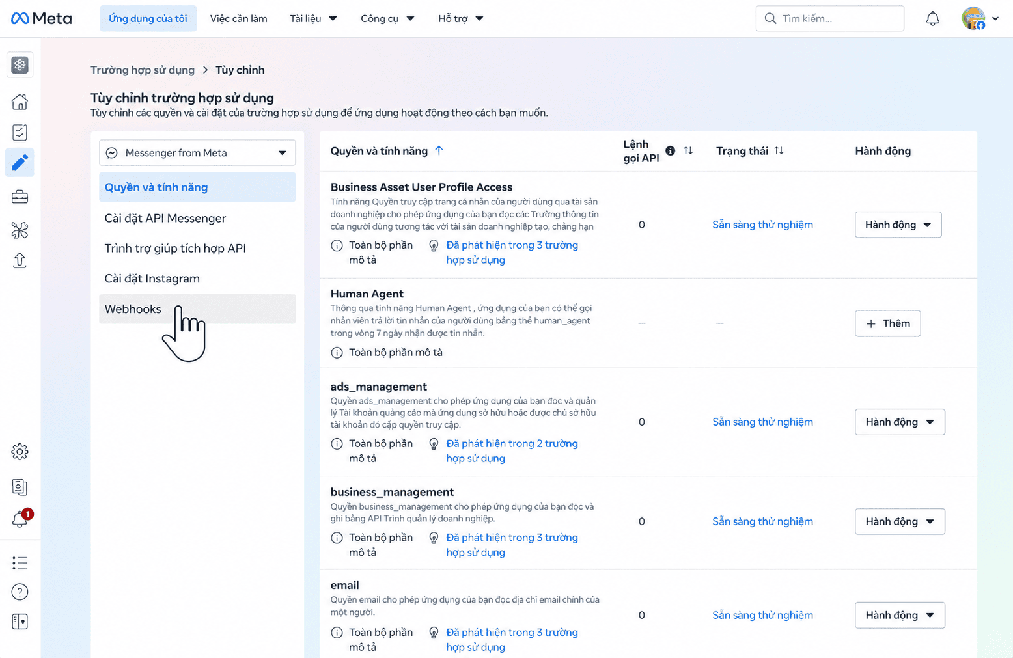
Task: Select the pencil use-case icon in sidebar
Action: point(20,162)
